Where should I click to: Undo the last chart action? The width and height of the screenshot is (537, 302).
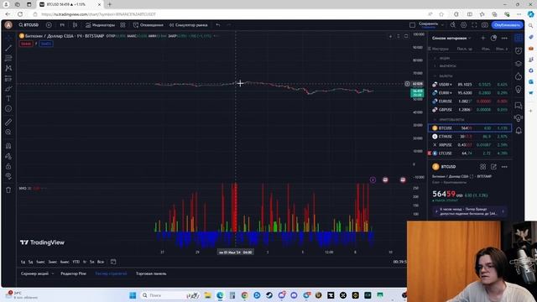tap(218, 25)
